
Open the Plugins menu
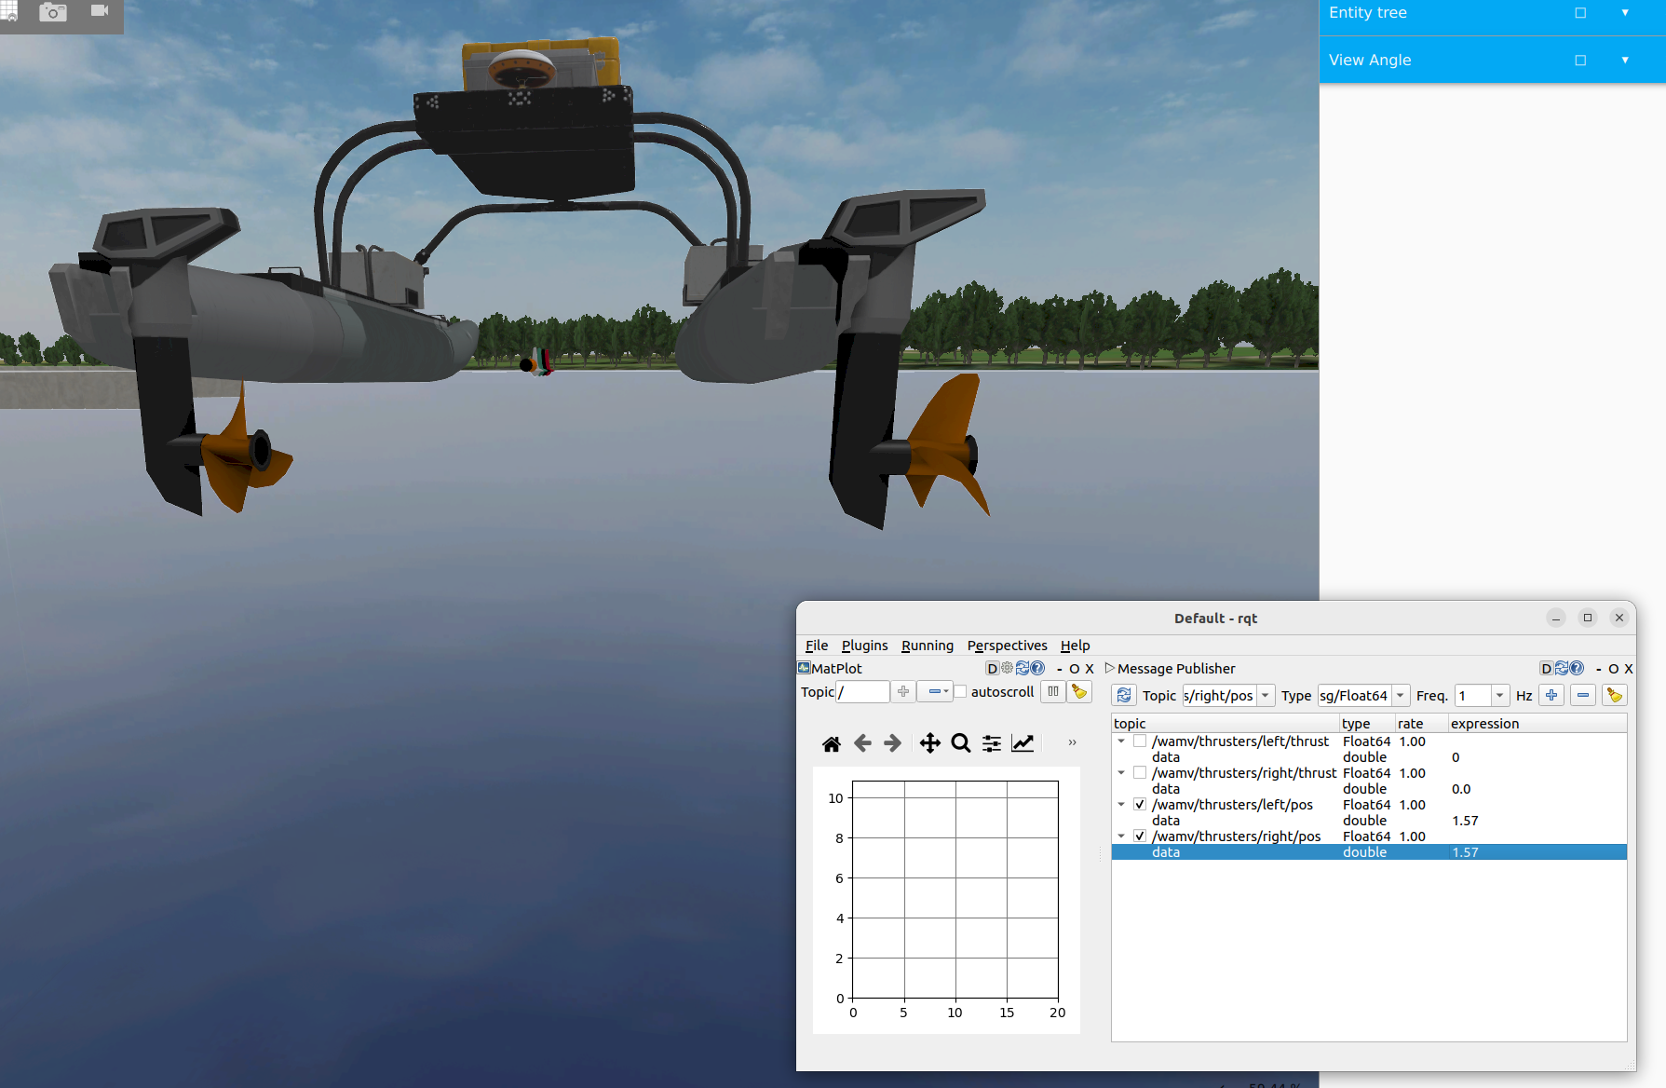tap(864, 646)
